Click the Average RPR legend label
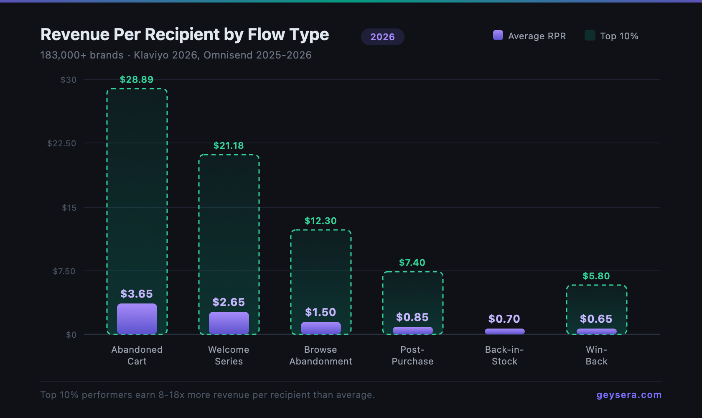The width and height of the screenshot is (702, 418). [x=537, y=36]
